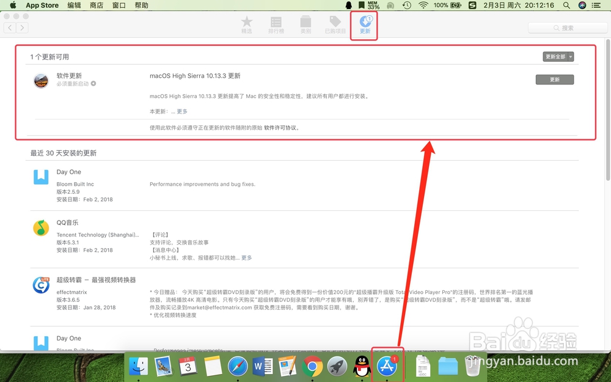Click the search field in toolbar
Viewport: 611px width, 382px height.
tap(568, 28)
